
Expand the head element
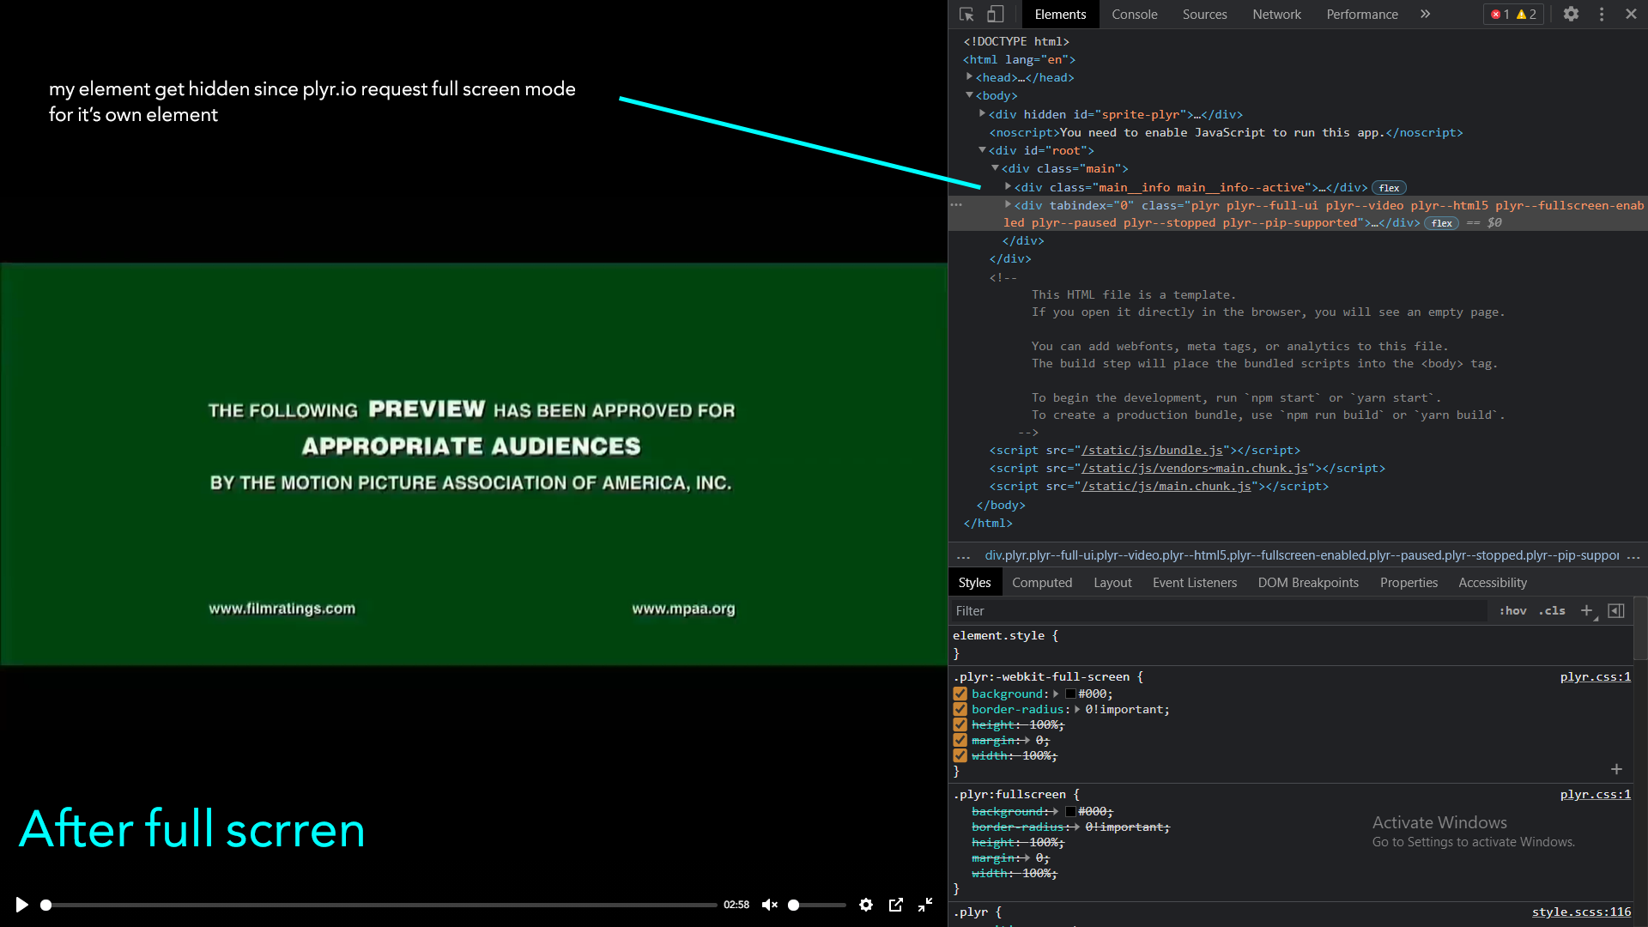970,77
